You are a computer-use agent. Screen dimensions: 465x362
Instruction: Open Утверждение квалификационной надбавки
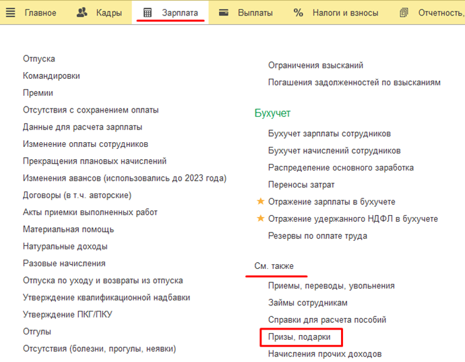(x=106, y=297)
